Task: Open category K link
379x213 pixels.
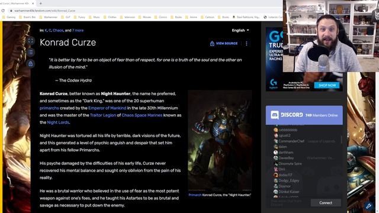Action: pos(46,30)
